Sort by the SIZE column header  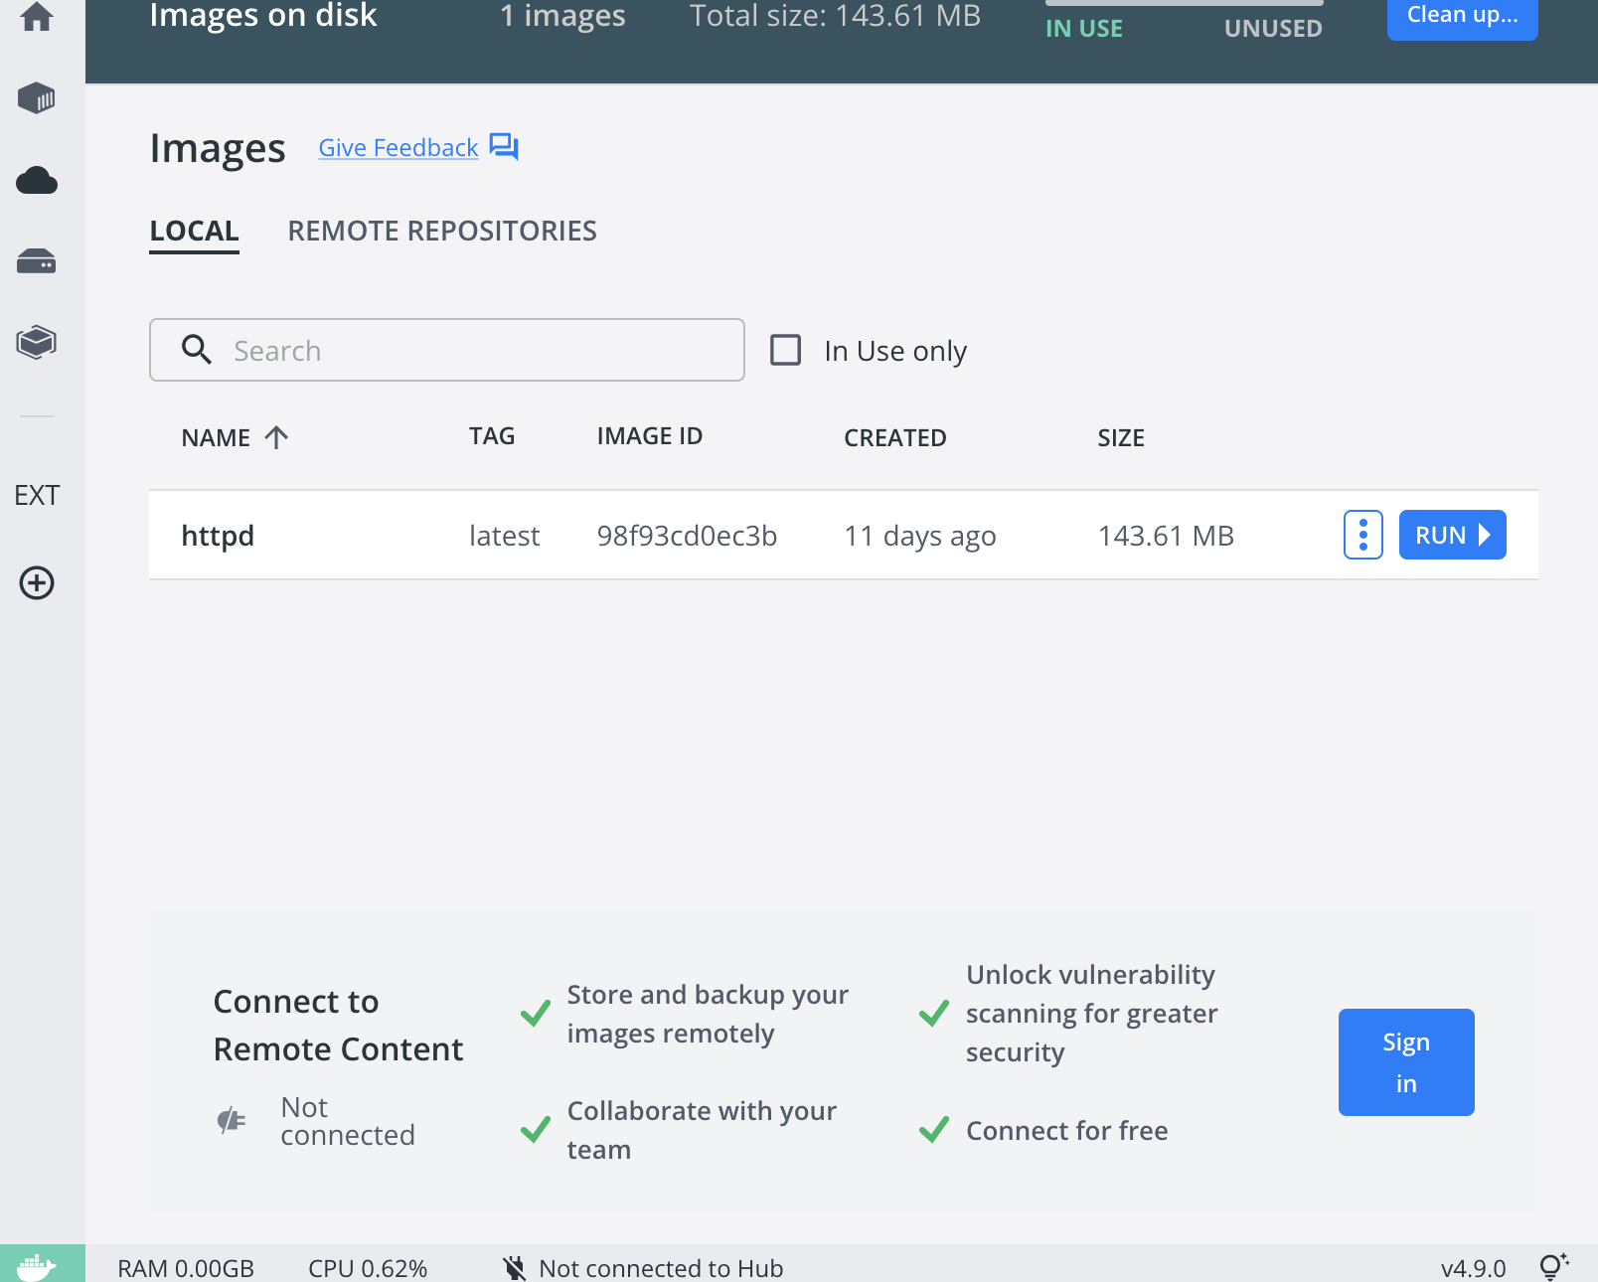1121,438
